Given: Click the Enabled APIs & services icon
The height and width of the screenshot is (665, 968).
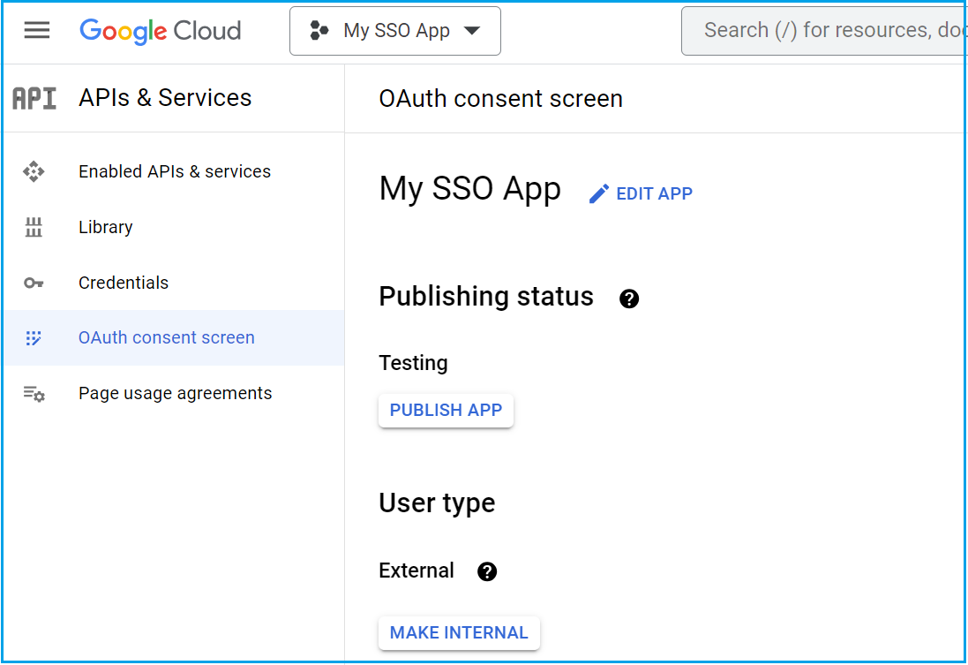Looking at the screenshot, I should 34,171.
